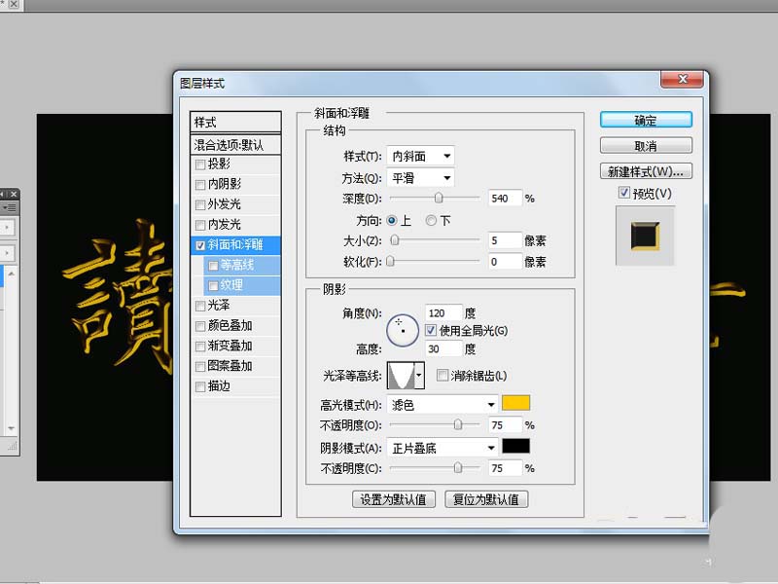Click the shadow 不透明度(C) field showing 75

(x=505, y=468)
